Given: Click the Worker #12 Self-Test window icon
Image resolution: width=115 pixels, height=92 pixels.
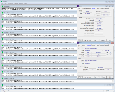Looking at the screenshot, I should tap(3, 85).
